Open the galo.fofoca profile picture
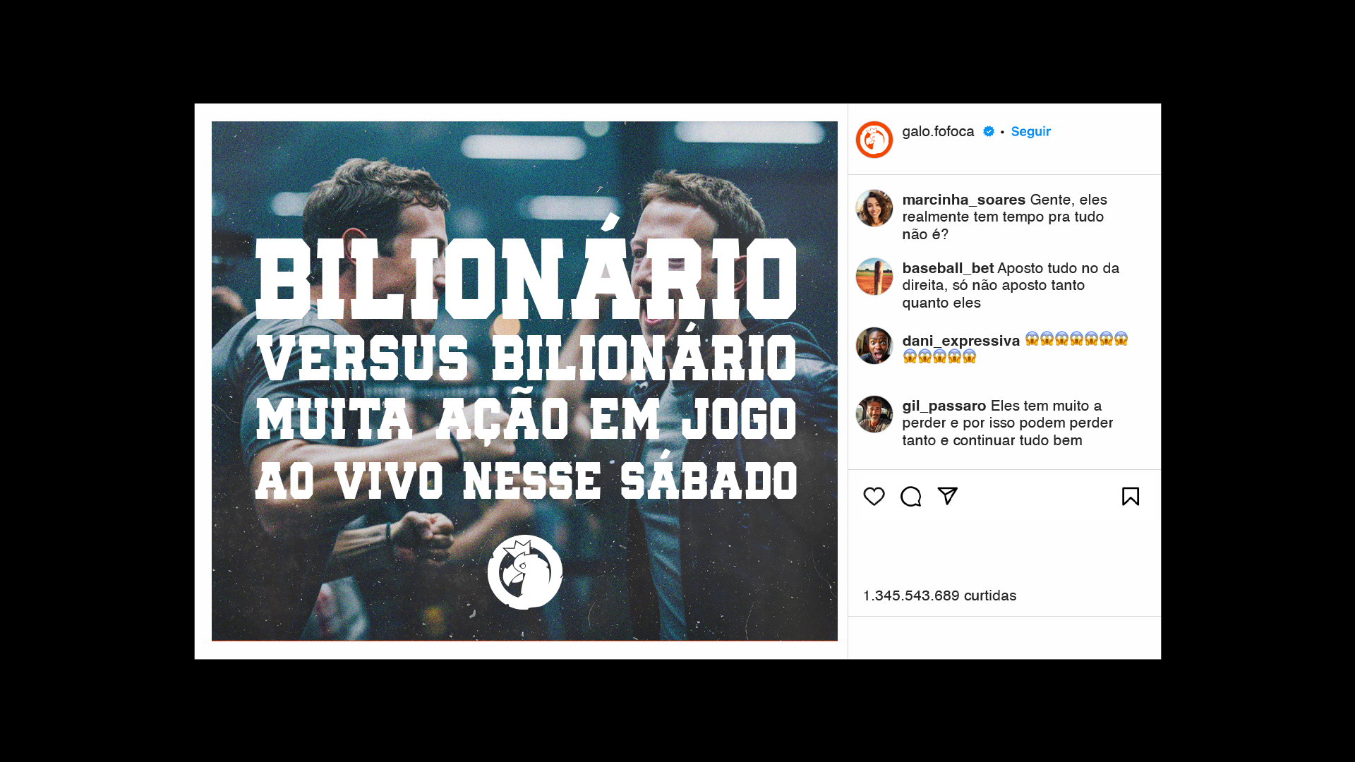 point(874,140)
